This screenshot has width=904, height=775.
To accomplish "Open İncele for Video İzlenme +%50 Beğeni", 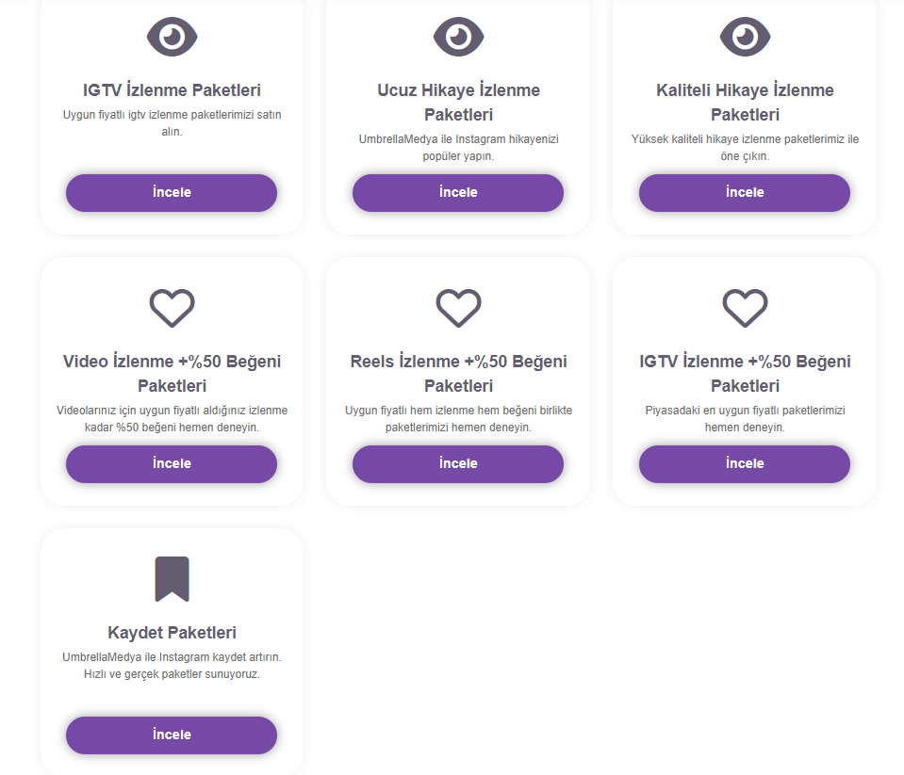I will click(x=172, y=464).
